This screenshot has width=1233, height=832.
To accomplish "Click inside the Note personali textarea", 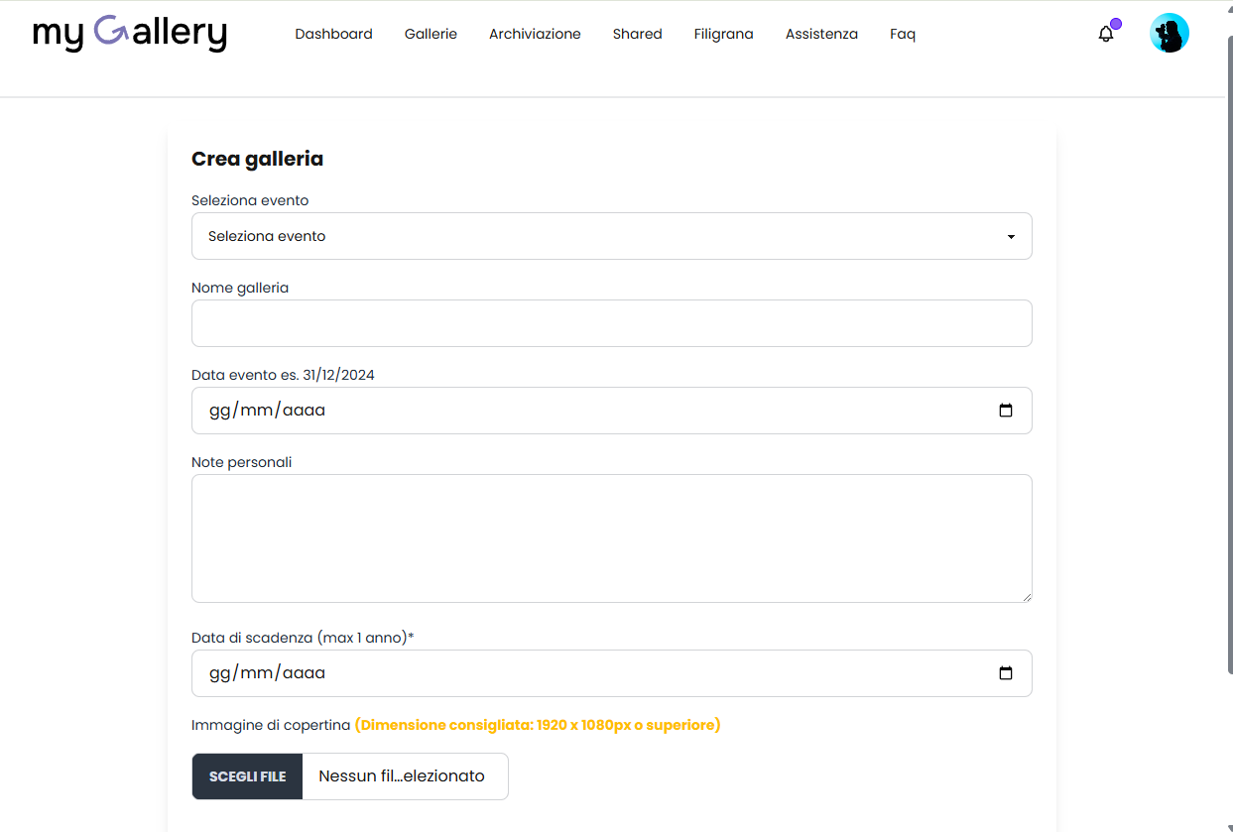I will (611, 537).
